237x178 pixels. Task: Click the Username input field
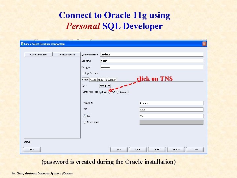152,61
